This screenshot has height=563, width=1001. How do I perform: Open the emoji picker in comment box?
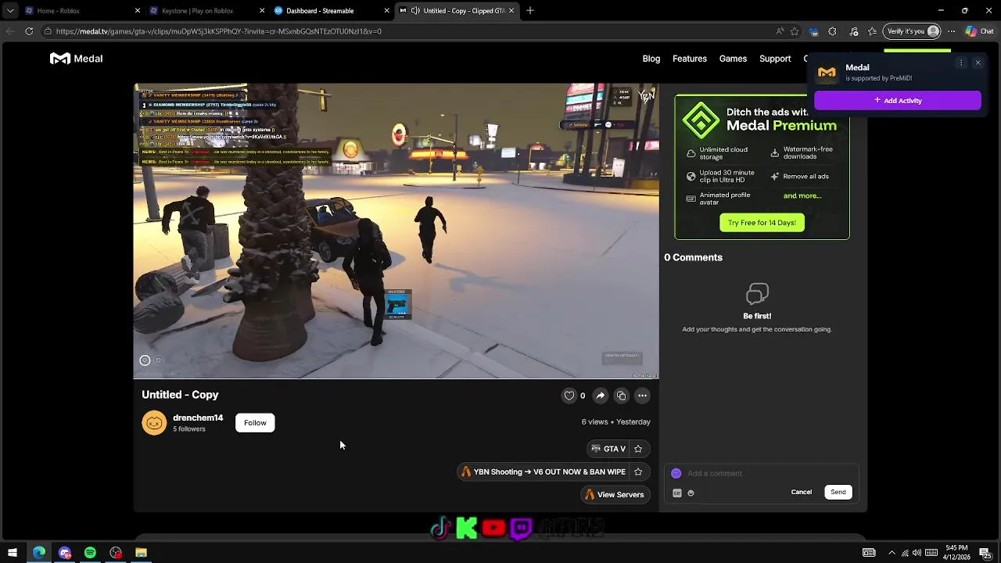(691, 493)
